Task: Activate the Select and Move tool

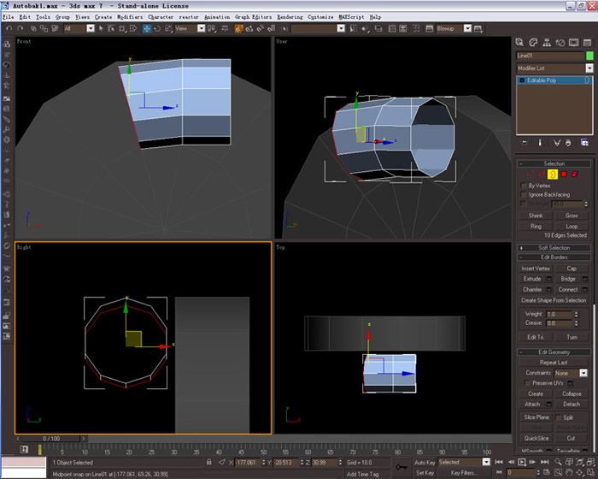Action: click(x=146, y=28)
